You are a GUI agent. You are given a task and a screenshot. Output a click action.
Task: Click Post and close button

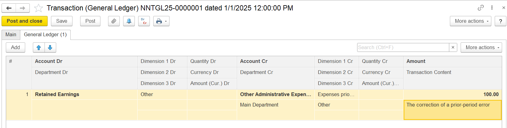pos(25,21)
